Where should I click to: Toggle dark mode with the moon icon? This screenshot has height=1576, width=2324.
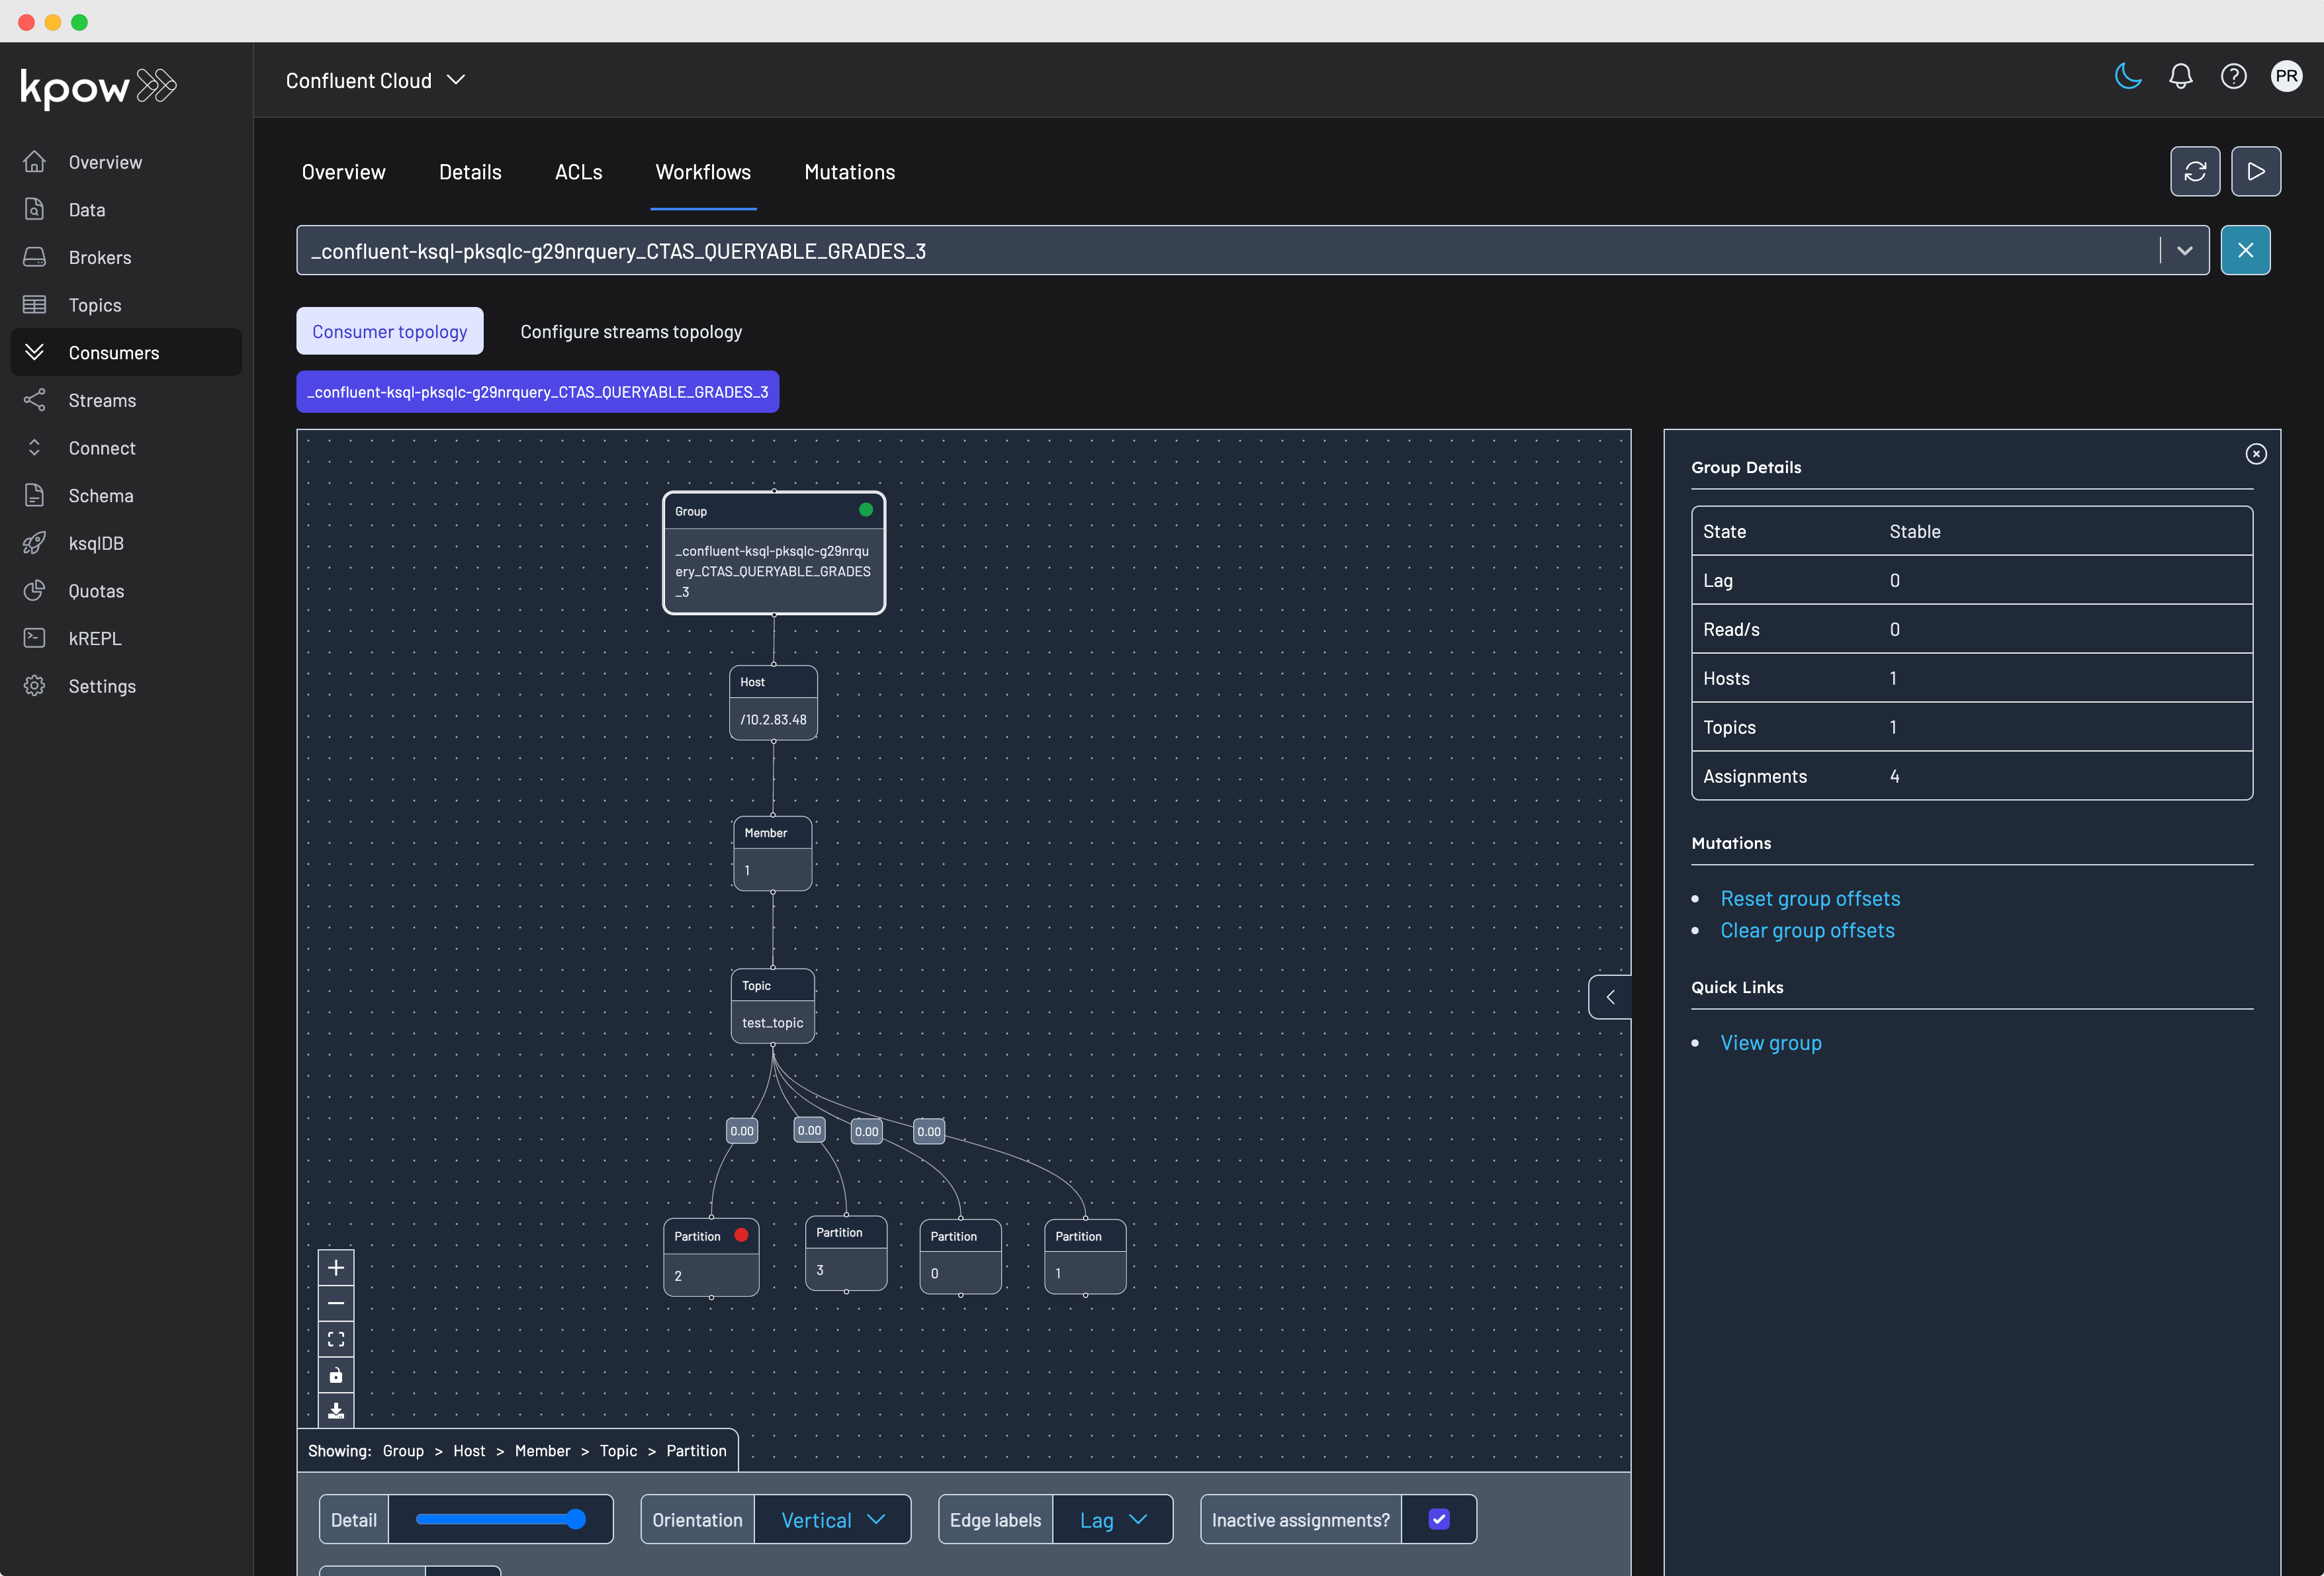pyautogui.click(x=2128, y=76)
